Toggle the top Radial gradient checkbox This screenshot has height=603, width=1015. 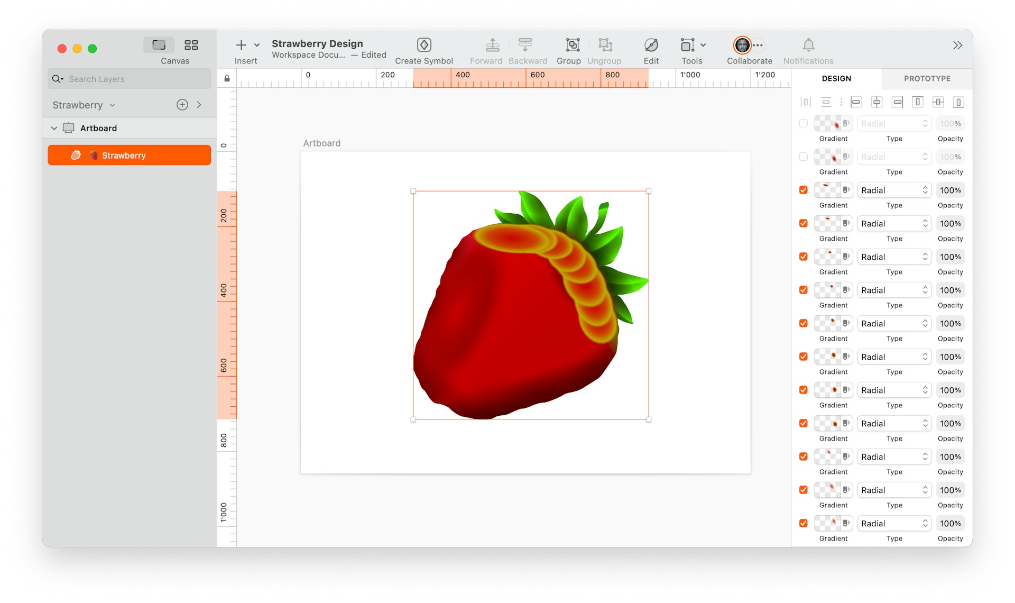(x=804, y=123)
